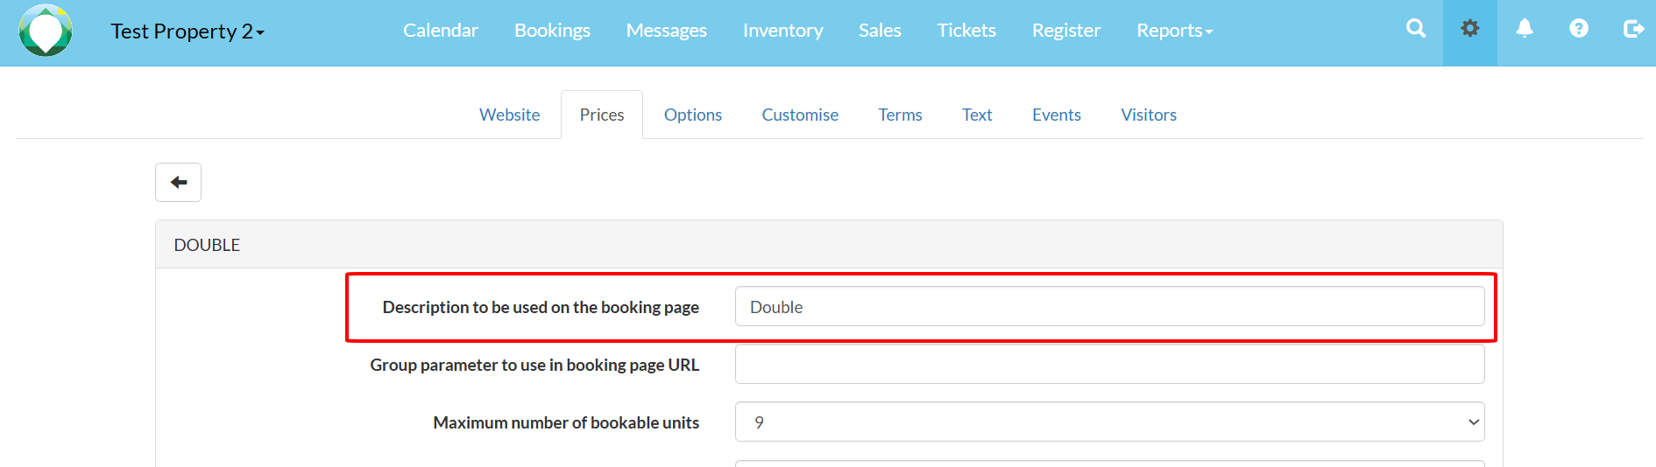The height and width of the screenshot is (467, 1656).
Task: Open Inventory in top navigation
Action: click(x=782, y=31)
